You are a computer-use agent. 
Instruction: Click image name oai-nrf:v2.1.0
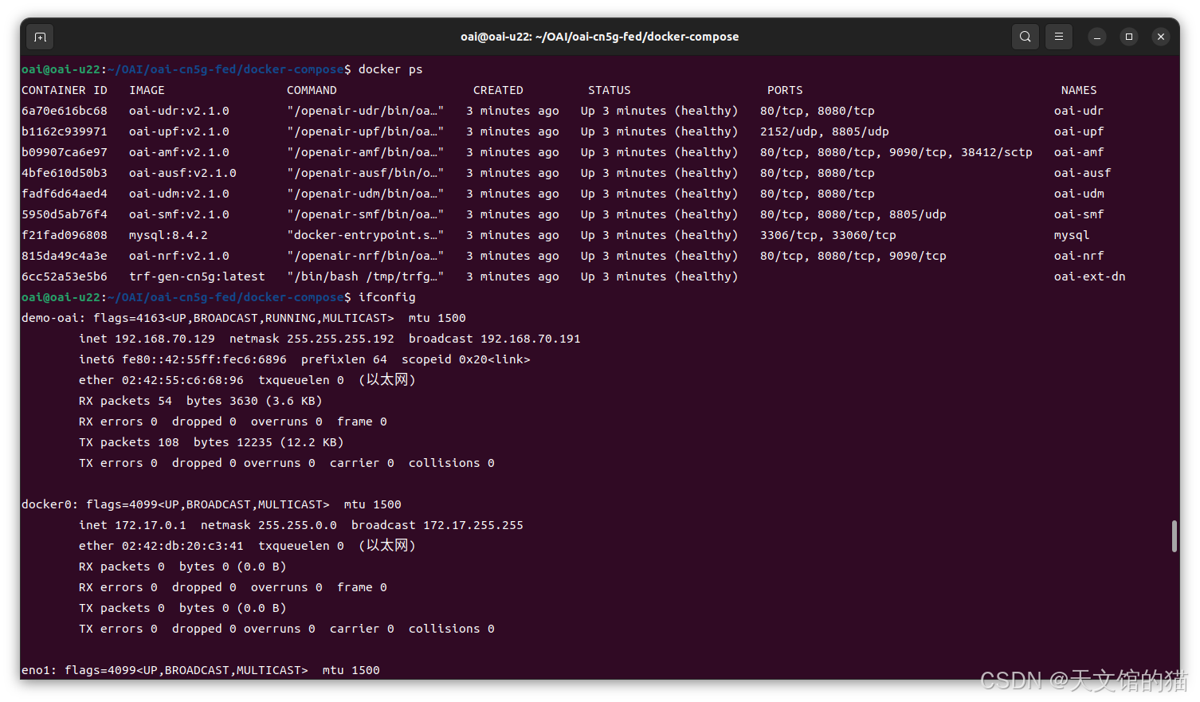point(179,256)
